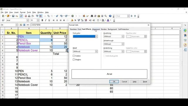This screenshot has height=106, width=188.
Task: Close the Format Cells dialog
Action: (148, 25)
